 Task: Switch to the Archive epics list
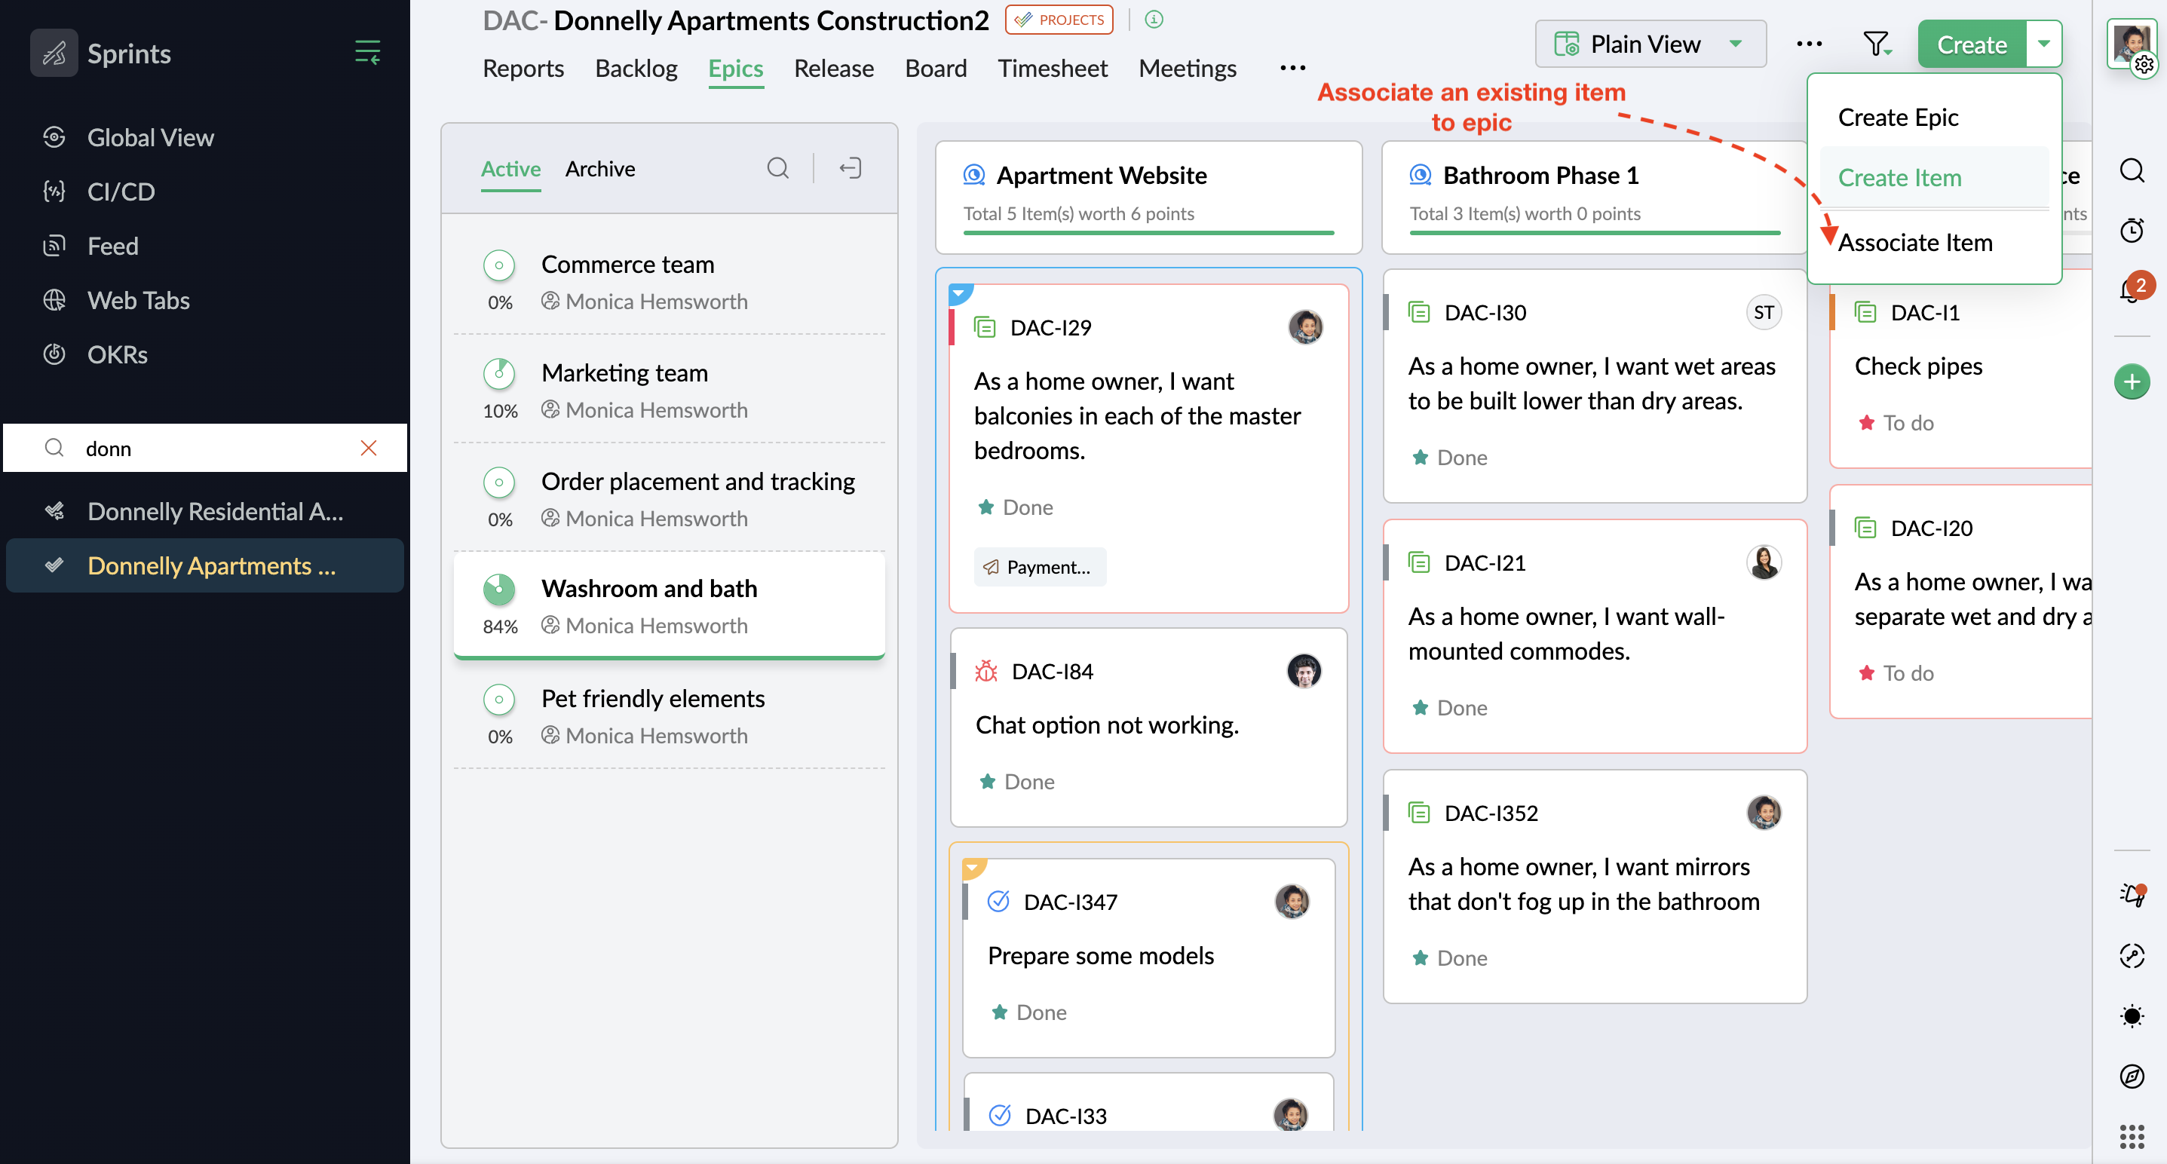599,169
